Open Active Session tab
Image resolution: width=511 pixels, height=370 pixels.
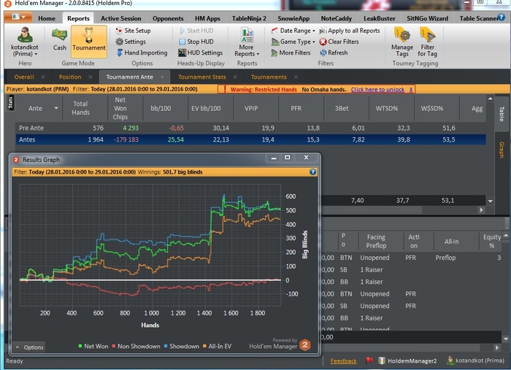(121, 18)
